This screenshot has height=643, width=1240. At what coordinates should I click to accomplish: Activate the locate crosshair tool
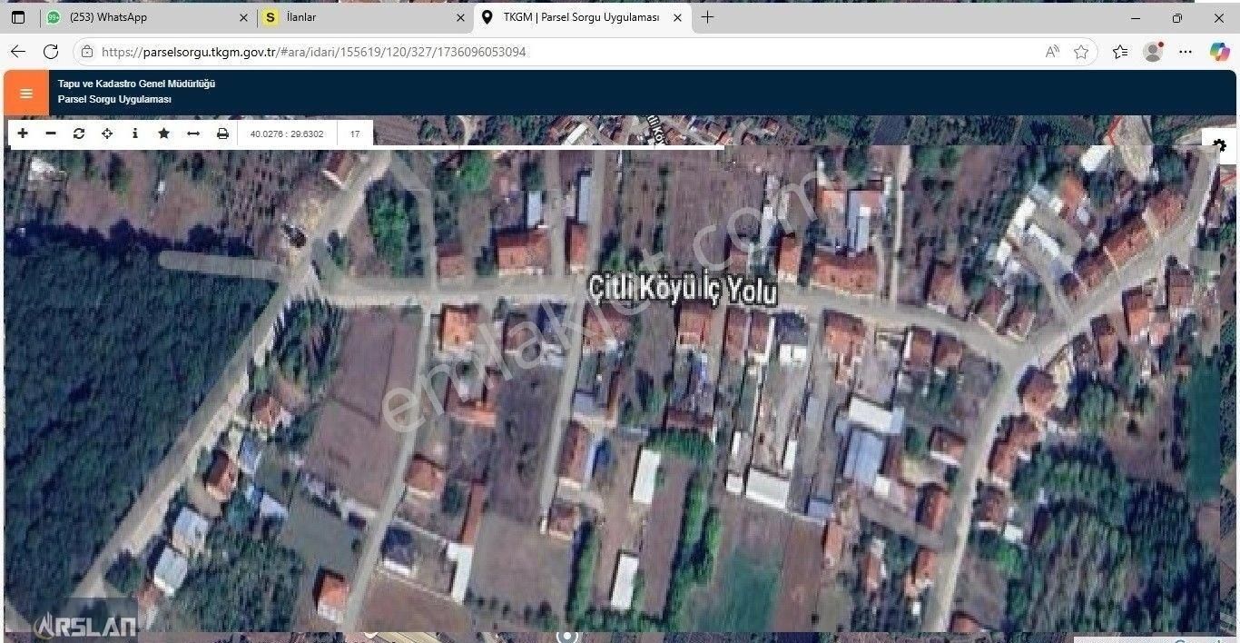click(107, 134)
